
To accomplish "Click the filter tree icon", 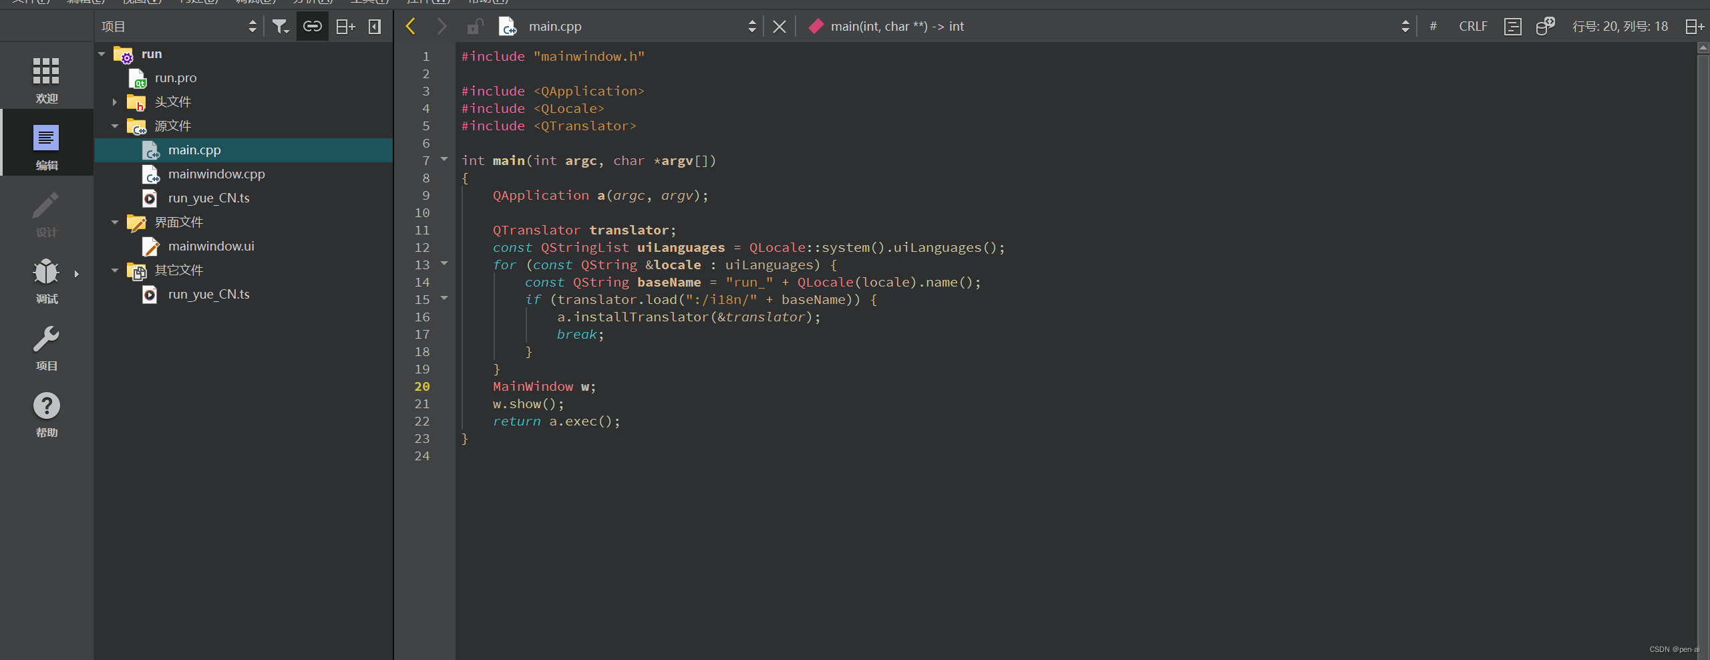I will tap(280, 27).
